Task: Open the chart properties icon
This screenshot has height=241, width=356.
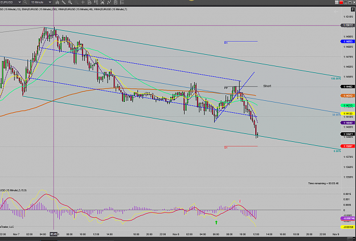Action: tap(116, 2)
